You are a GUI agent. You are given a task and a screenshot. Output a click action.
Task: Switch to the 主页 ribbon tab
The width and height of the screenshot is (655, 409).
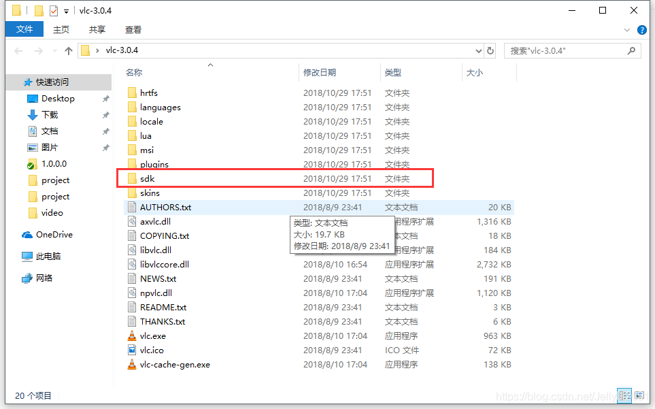tap(61, 29)
